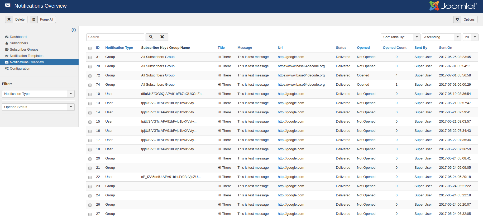Screen dimensions: 483x218
Task: Click the envelope icon beside Notifications Overview title
Action: coord(8,6)
